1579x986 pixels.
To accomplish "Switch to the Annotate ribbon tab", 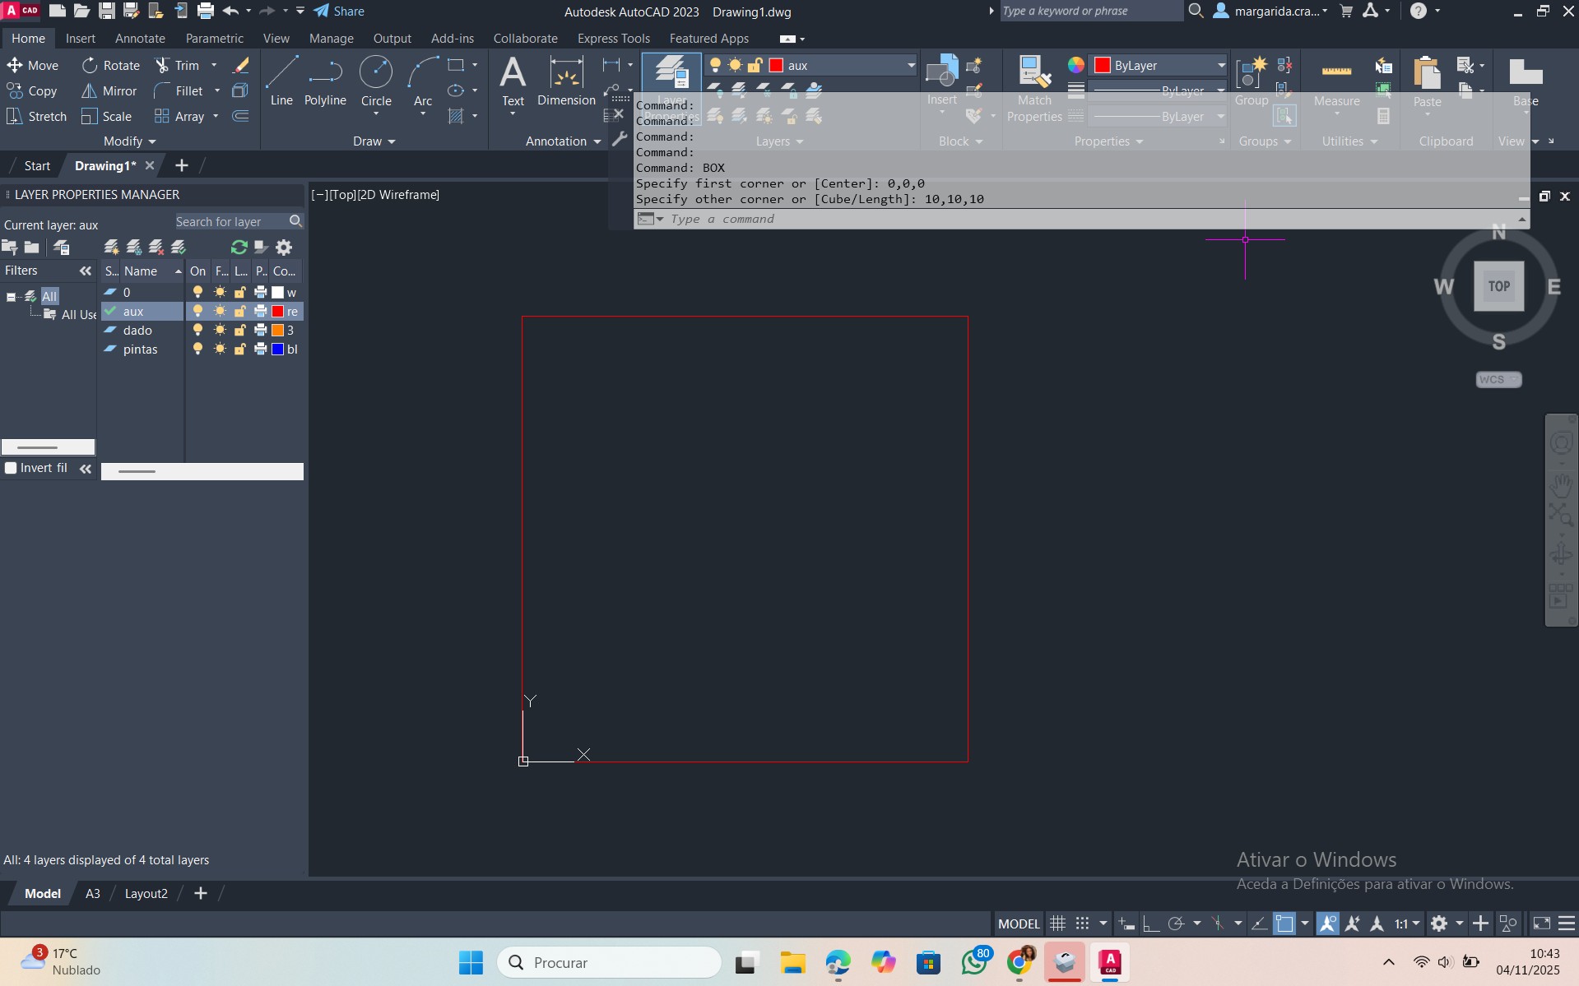I will [140, 39].
